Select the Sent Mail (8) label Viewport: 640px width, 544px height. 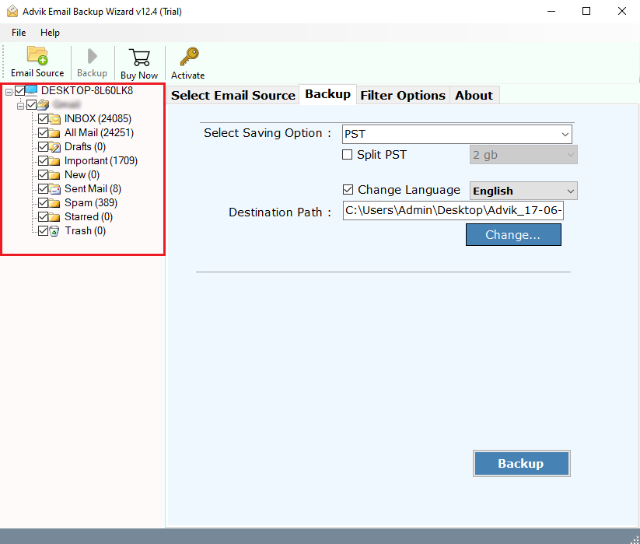(x=93, y=188)
